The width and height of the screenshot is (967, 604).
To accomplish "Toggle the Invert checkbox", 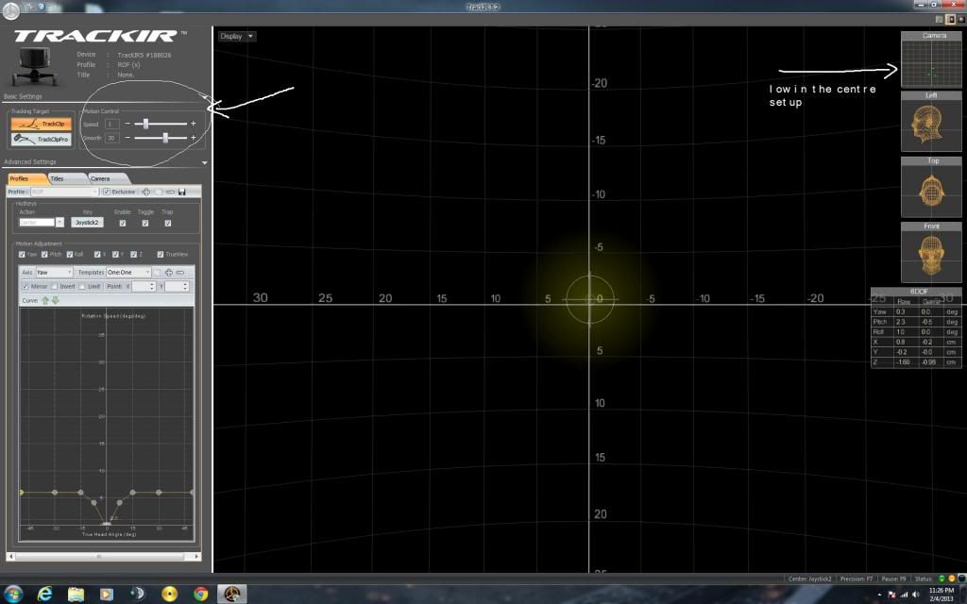I will click(54, 287).
